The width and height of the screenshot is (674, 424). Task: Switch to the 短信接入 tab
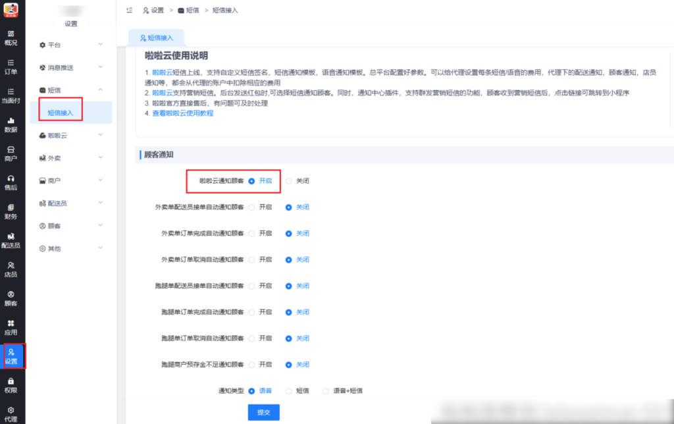(155, 37)
